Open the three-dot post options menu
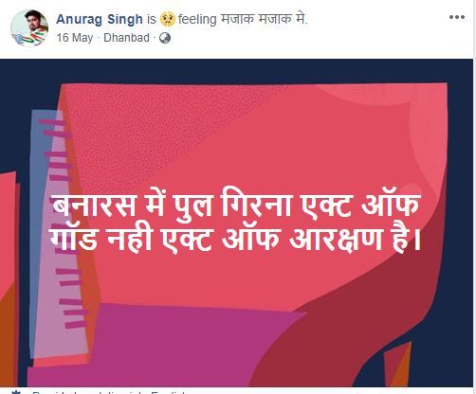Screen dimensions: 476x394 (457, 17)
